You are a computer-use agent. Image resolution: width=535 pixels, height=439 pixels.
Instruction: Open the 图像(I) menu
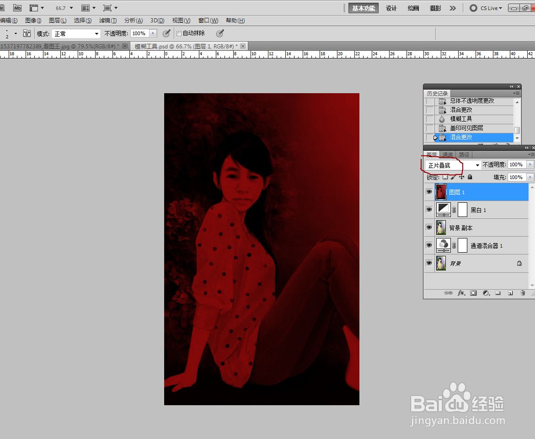33,21
